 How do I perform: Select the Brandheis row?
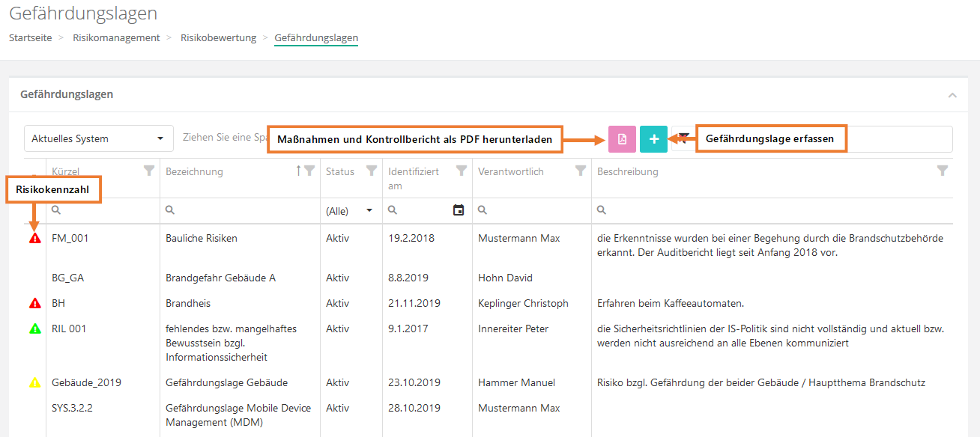[x=188, y=303]
